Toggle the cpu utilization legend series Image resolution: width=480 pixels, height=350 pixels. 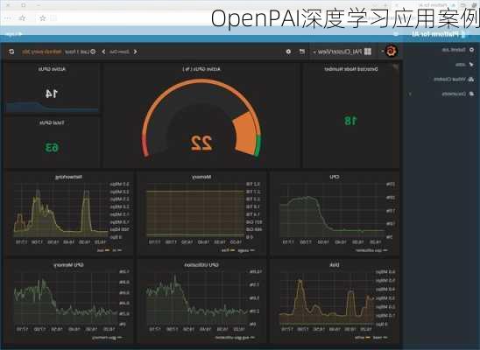[x=371, y=250]
